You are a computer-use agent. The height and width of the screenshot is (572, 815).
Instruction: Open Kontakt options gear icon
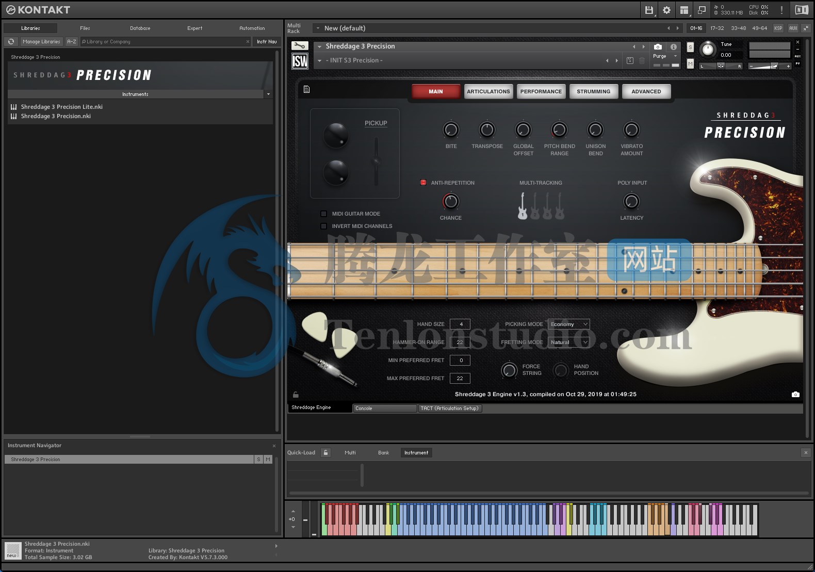[666, 10]
